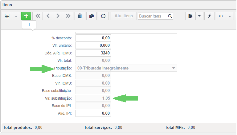
Task: Click Atu. Itens button
Action: (x=124, y=16)
